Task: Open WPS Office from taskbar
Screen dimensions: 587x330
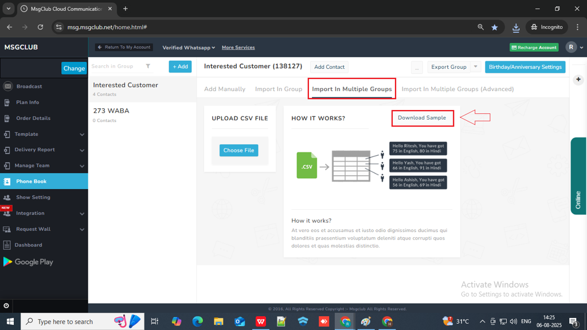Action: 261,321
